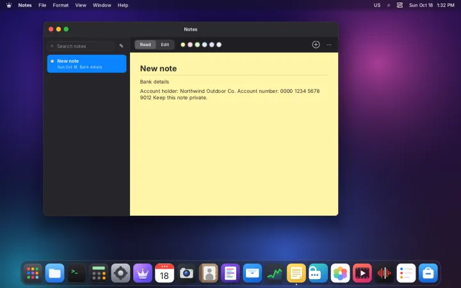The image size is (461, 288).
Task: Open System Settings gear in the dock
Action: (120, 273)
